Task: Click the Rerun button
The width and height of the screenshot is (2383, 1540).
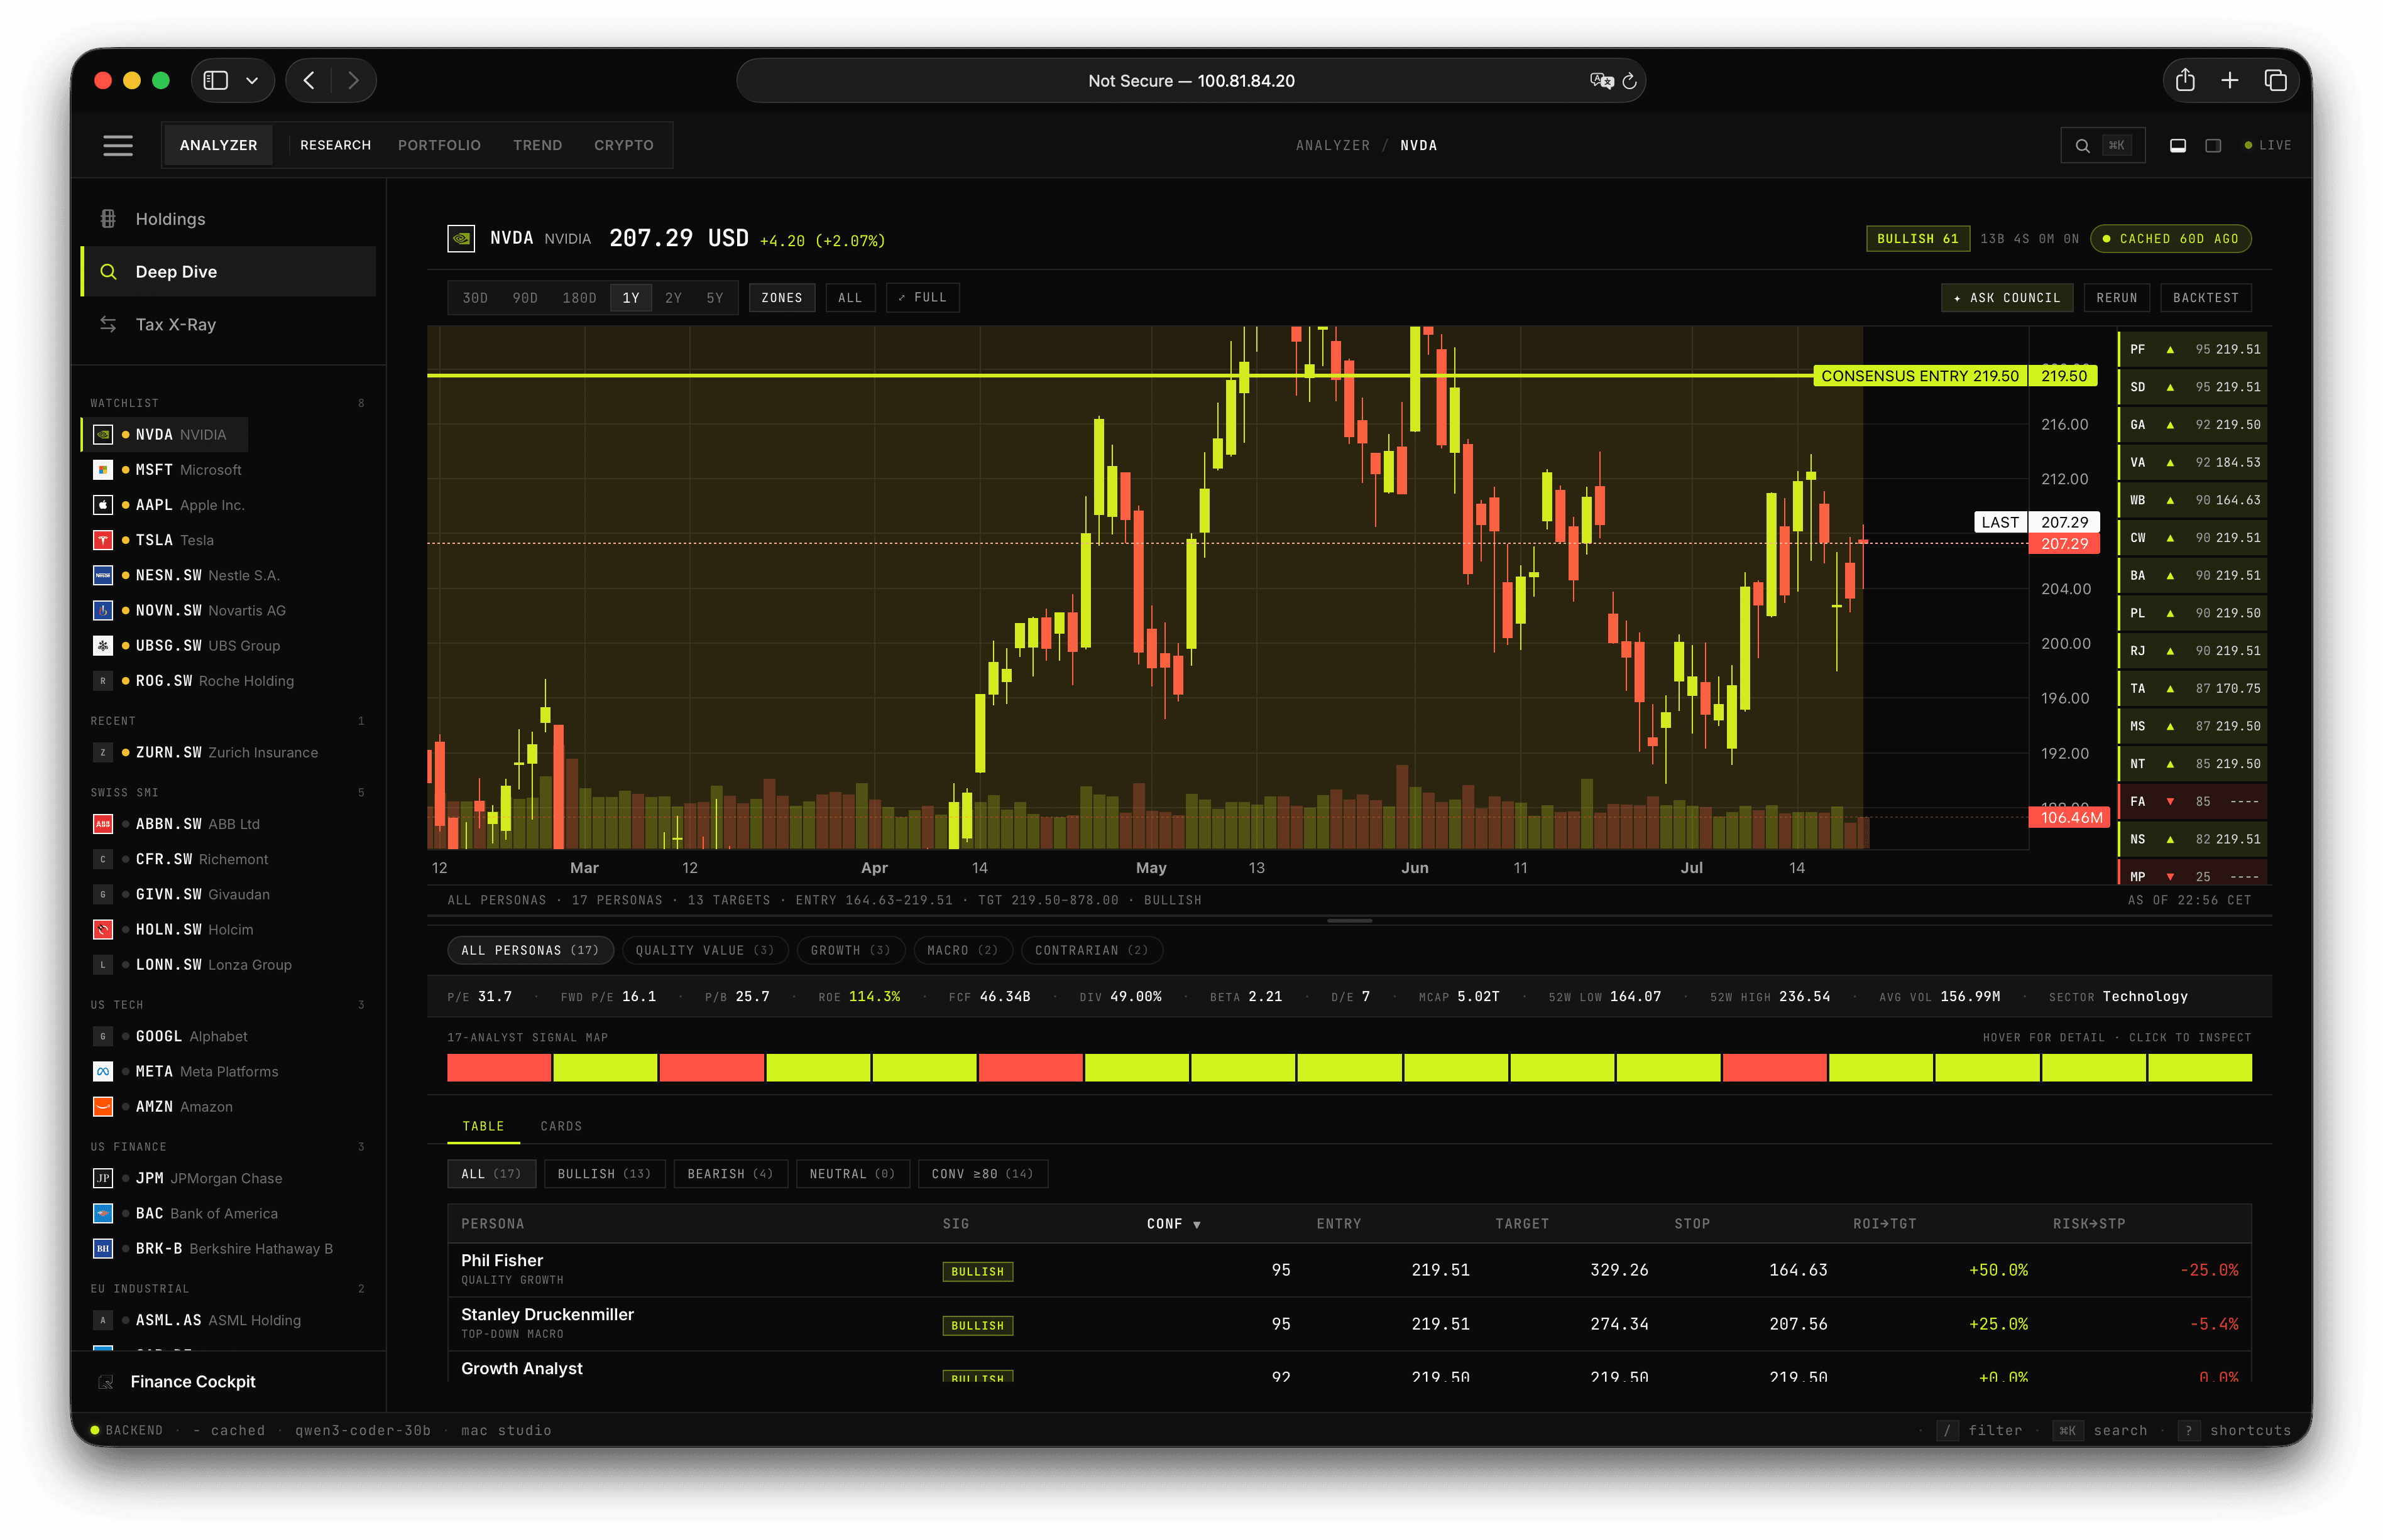Action: tap(2116, 298)
